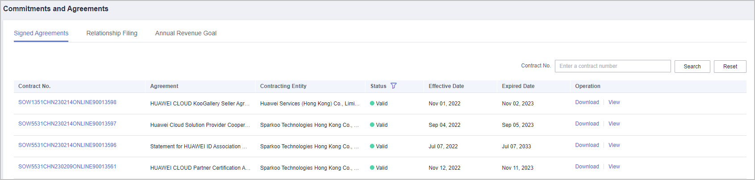Open contract SOW5531CHN230209ONLINE90013561 link
Viewport: 755px width, 180px height.
67,167
